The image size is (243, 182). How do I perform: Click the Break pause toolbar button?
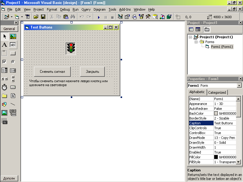(x=106, y=17)
